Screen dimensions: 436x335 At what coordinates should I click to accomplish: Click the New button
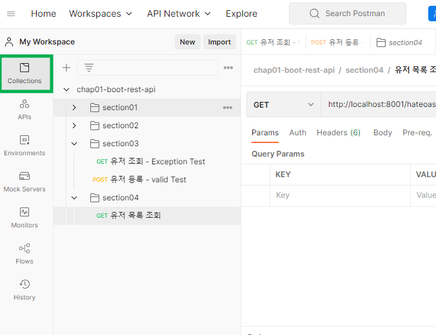[188, 42]
